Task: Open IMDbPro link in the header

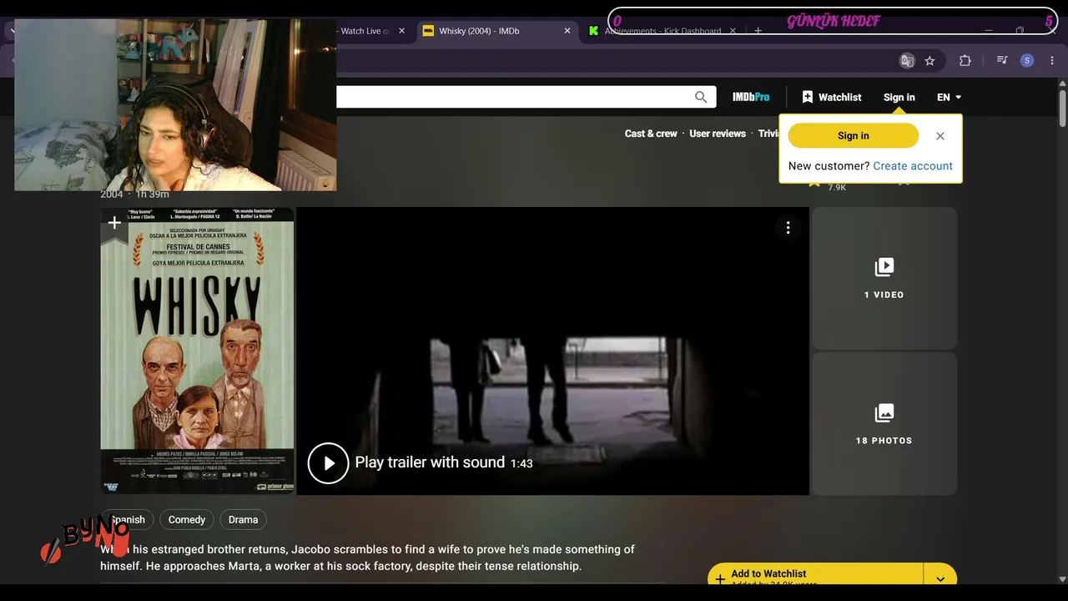Action: 751,97
